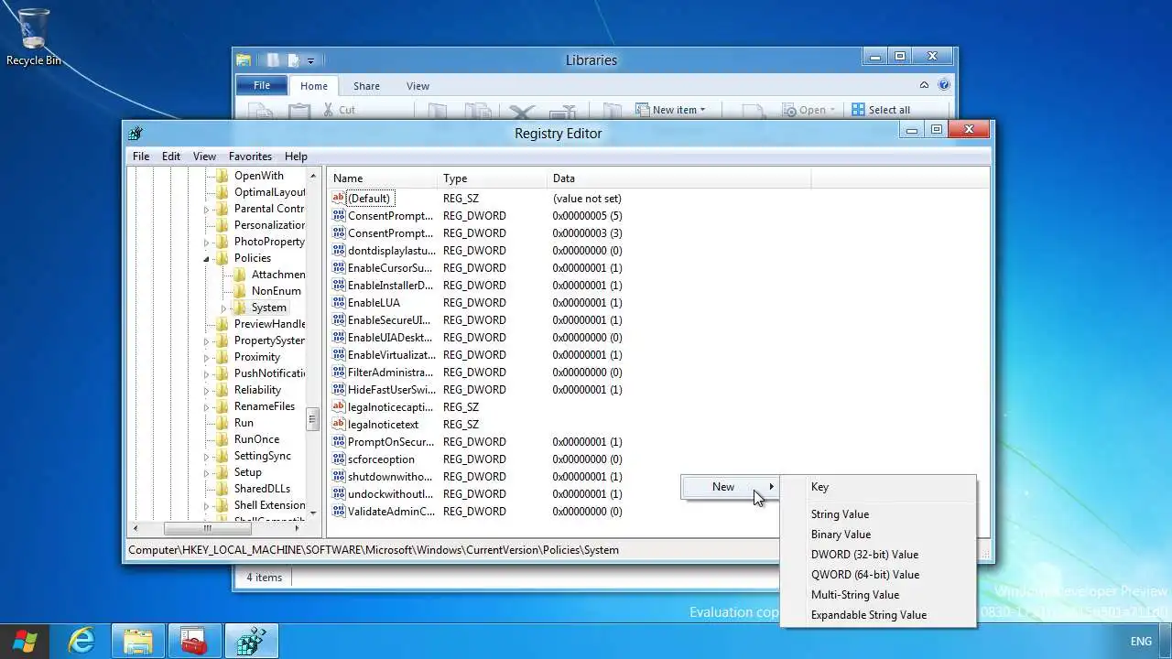Choose String Value from the New submenu

[878, 514]
